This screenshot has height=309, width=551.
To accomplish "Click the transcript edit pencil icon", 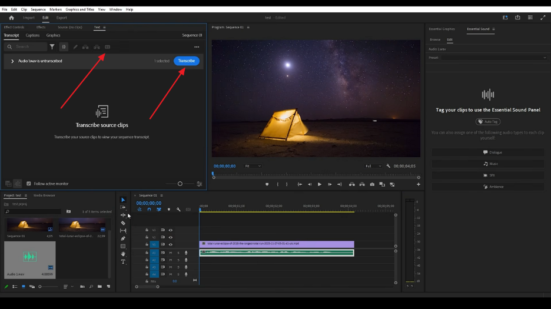I will (75, 46).
